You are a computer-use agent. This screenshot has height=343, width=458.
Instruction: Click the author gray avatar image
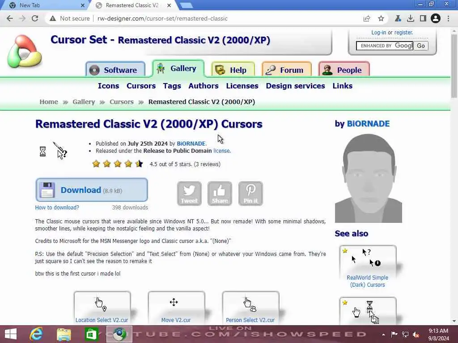369,178
